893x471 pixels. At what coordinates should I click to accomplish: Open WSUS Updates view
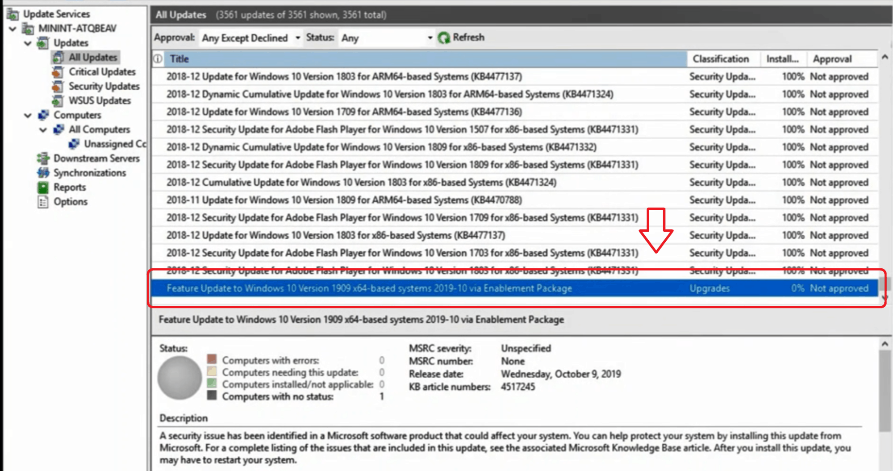tap(100, 101)
